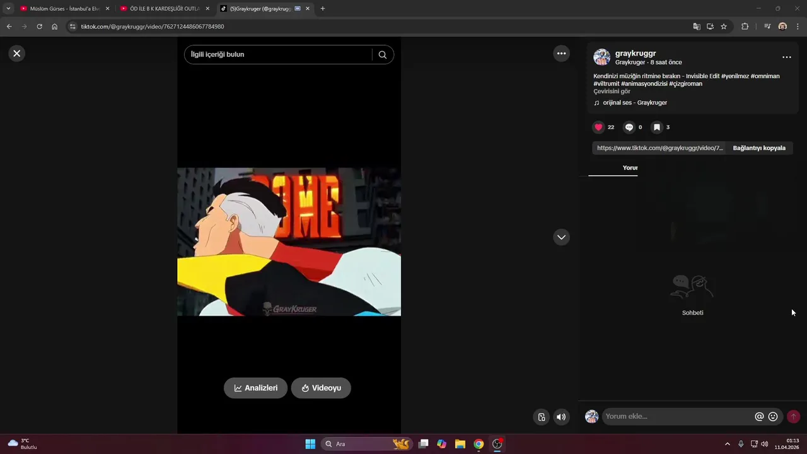
Task: Open the #omniman hashtag
Action: click(x=765, y=76)
